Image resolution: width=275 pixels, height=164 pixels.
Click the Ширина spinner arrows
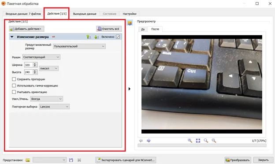[x=35, y=65]
